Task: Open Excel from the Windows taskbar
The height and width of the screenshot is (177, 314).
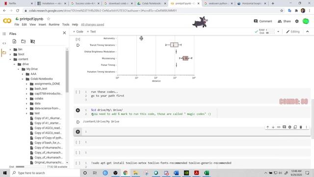Action: click(207, 173)
